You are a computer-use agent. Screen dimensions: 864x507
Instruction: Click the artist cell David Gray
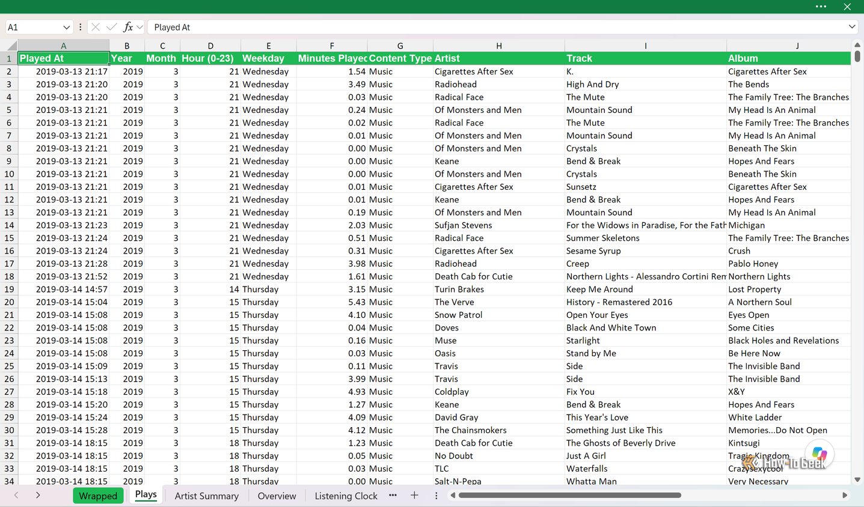click(499, 417)
